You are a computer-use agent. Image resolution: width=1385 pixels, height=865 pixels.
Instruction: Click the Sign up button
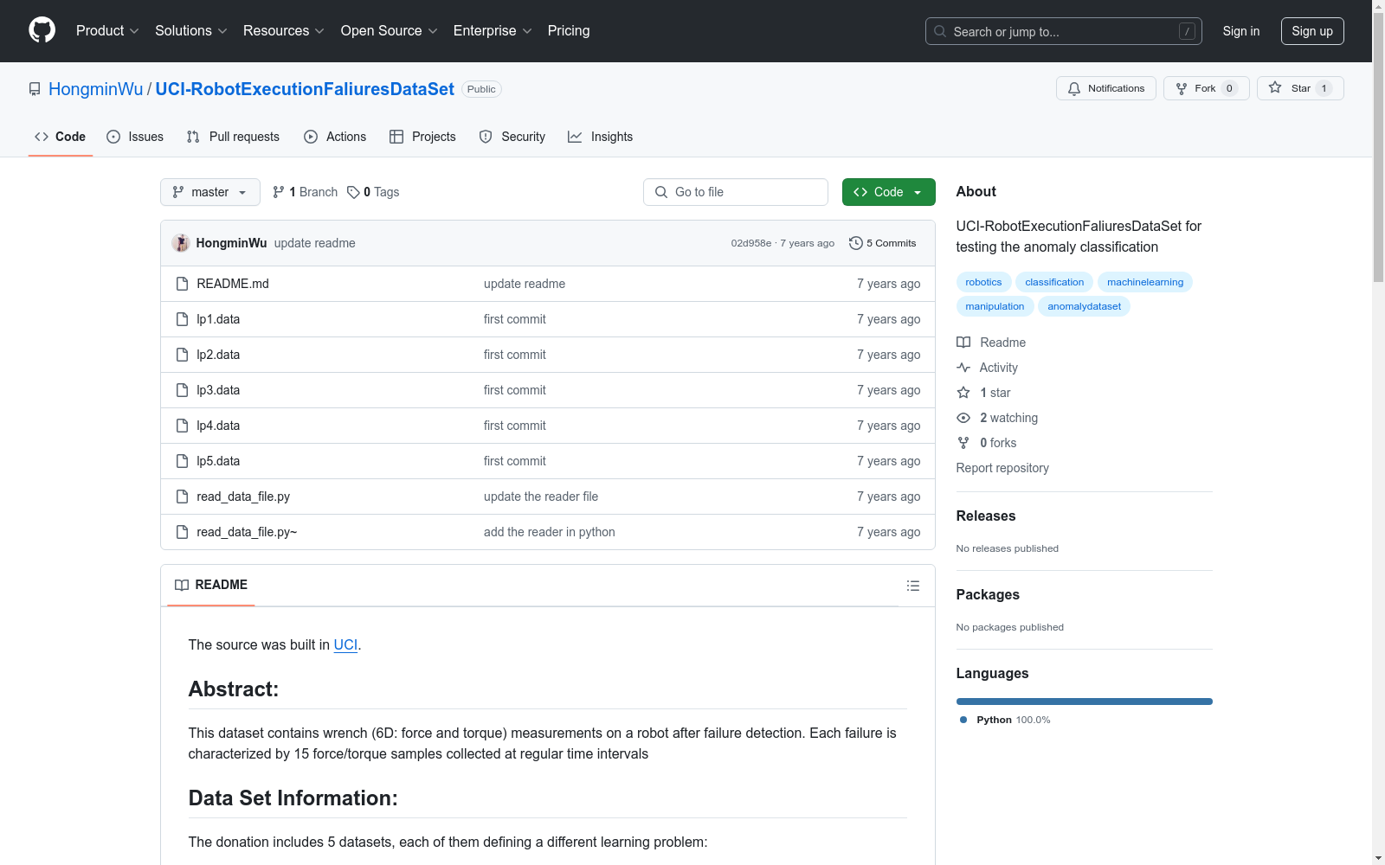click(x=1312, y=31)
